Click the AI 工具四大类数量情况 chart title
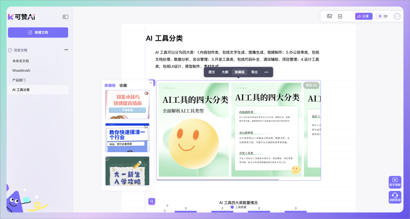The image size is (410, 219). click(x=238, y=203)
